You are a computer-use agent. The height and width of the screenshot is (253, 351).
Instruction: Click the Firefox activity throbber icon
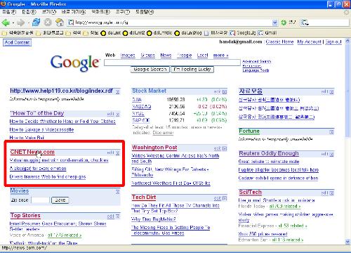[x=346, y=13]
